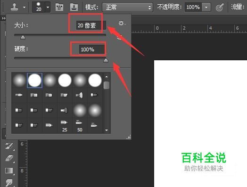
Task: Select the Smudge tool
Action: point(9,183)
